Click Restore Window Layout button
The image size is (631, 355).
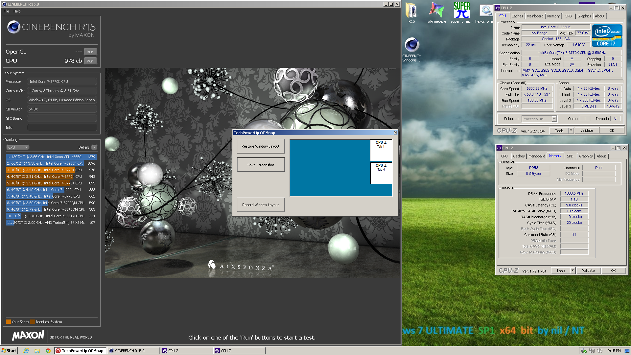pyautogui.click(x=261, y=146)
